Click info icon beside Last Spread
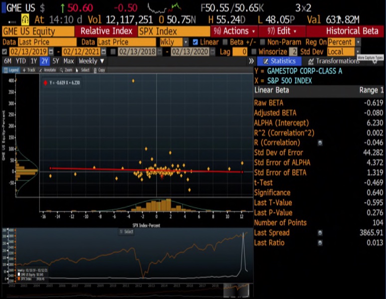Screen dimensions: 386x299 click(320, 233)
